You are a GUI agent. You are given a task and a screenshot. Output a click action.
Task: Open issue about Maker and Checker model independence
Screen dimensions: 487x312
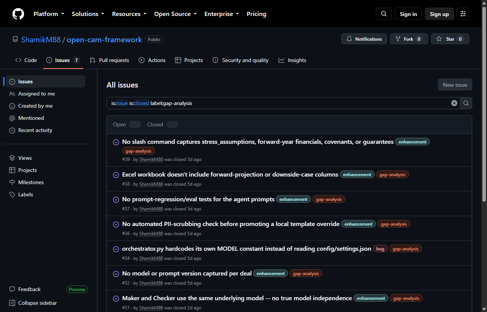pos(237,298)
